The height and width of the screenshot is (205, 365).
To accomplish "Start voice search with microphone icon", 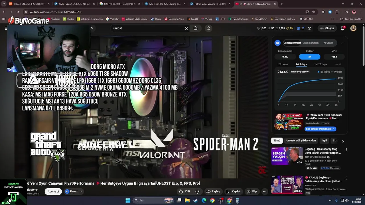I will (x=208, y=28).
